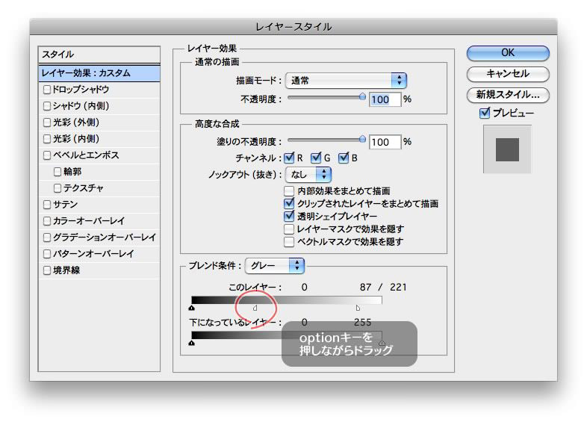Image resolution: width=587 pixels, height=422 pixels.
Task: Open 新規スタイル... dialog
Action: point(508,95)
